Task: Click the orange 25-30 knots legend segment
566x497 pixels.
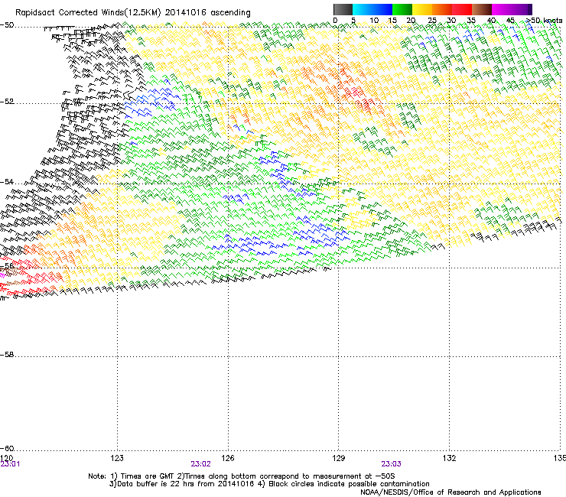Action: coord(442,9)
